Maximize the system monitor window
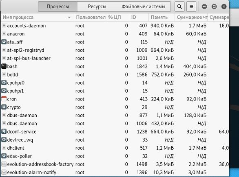The image size is (239, 177). [214, 7]
